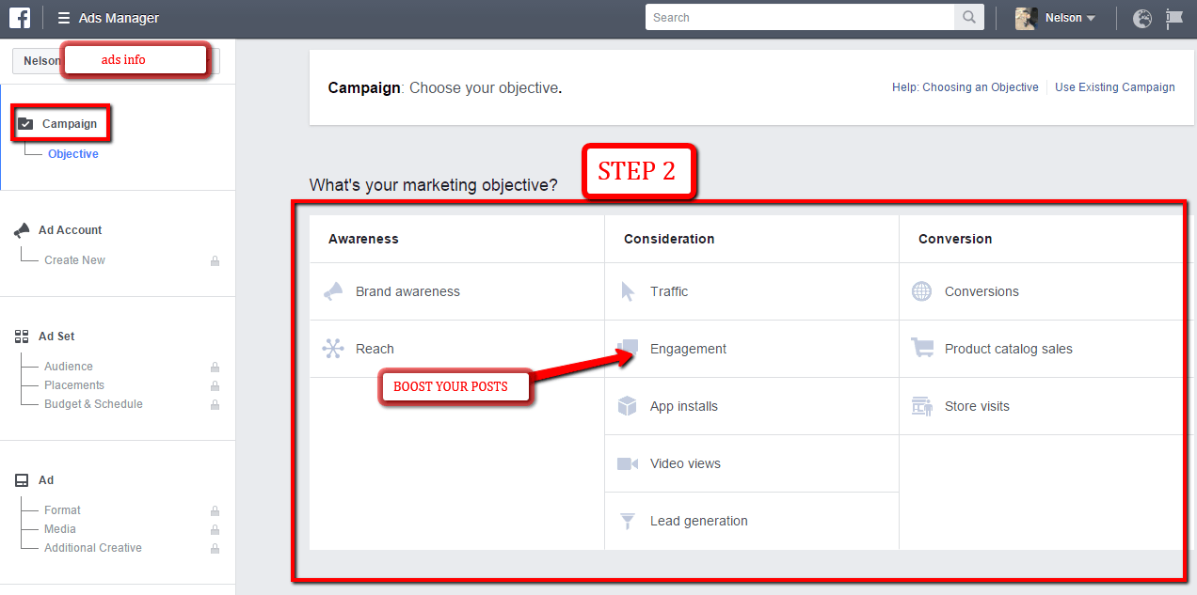1197x595 pixels.
Task: Click the lock icon beside Budget & Schedule
Action: click(x=215, y=405)
